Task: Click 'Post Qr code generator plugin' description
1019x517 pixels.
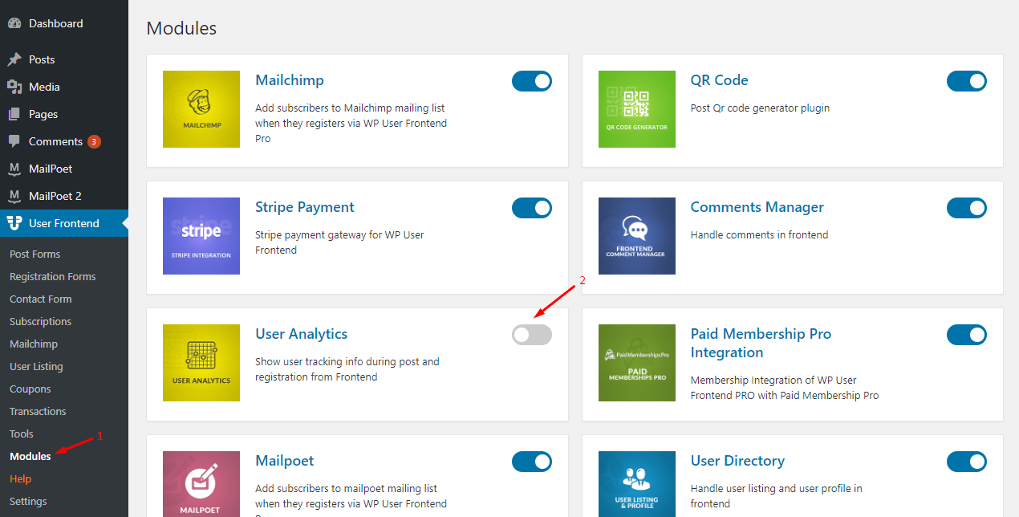Action: coord(760,108)
